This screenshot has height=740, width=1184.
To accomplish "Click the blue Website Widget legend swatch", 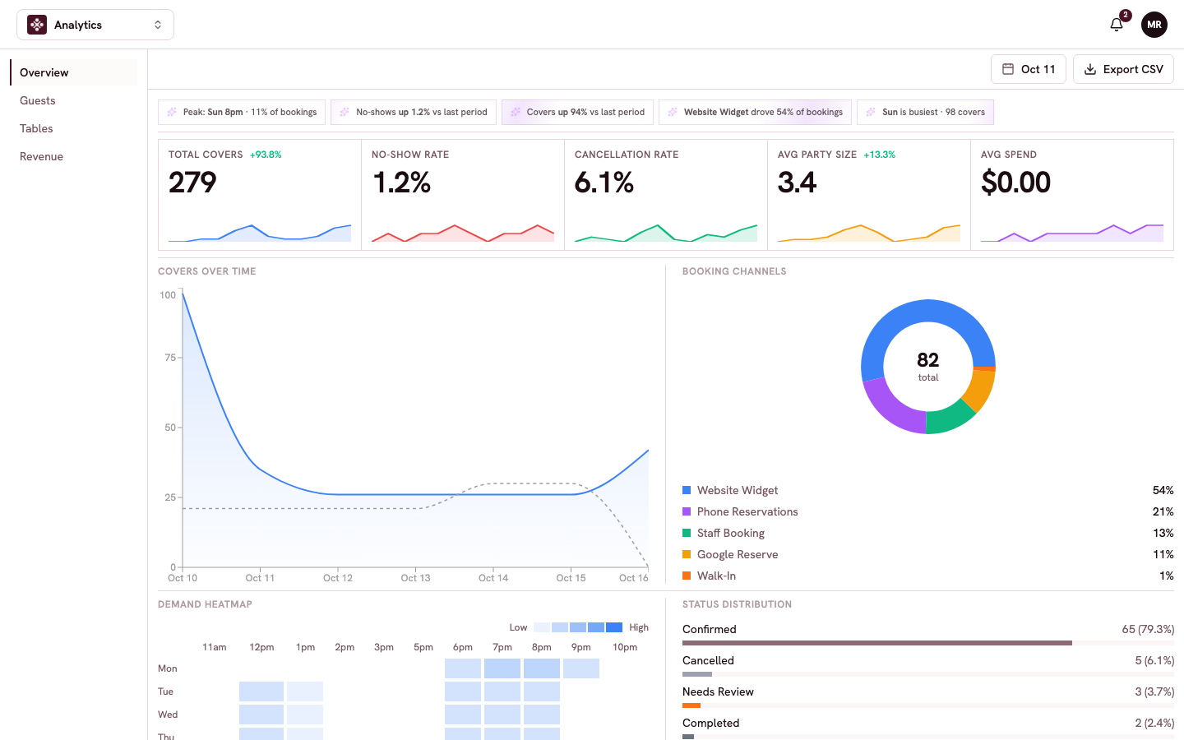I will pos(687,490).
